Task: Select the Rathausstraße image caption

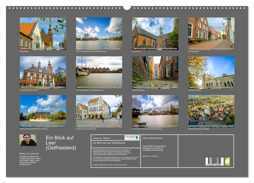Action: click(x=193, y=52)
